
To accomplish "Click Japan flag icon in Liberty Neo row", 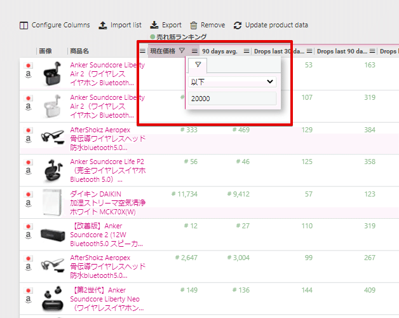I will (28, 291).
